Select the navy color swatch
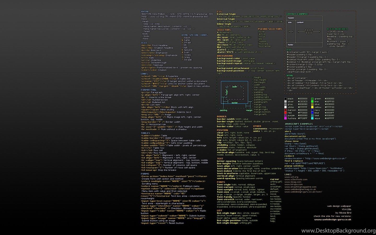376x235 pixels. [x=312, y=110]
